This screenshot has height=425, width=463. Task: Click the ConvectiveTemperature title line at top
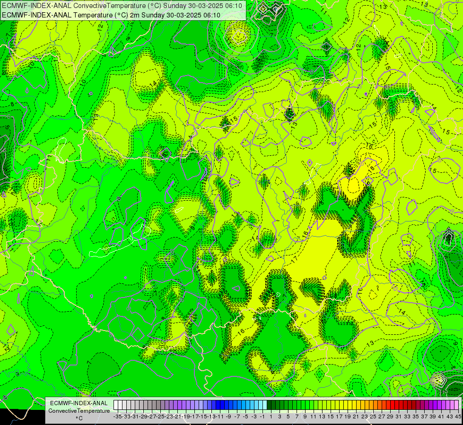122,6
